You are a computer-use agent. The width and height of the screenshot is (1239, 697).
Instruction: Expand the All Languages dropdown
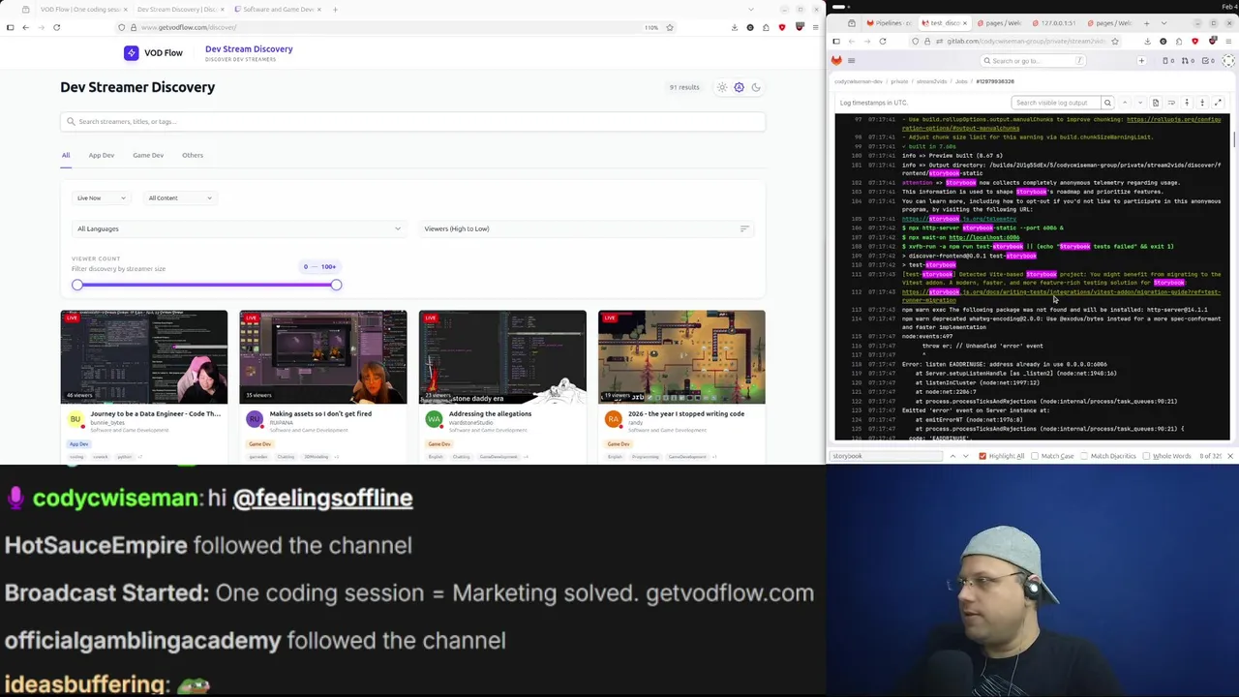pos(238,228)
